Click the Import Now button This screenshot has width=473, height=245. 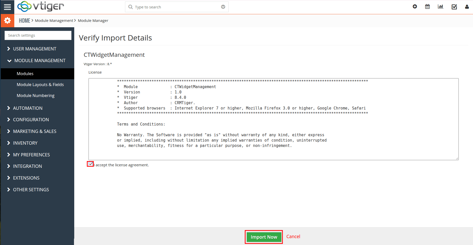coord(264,237)
